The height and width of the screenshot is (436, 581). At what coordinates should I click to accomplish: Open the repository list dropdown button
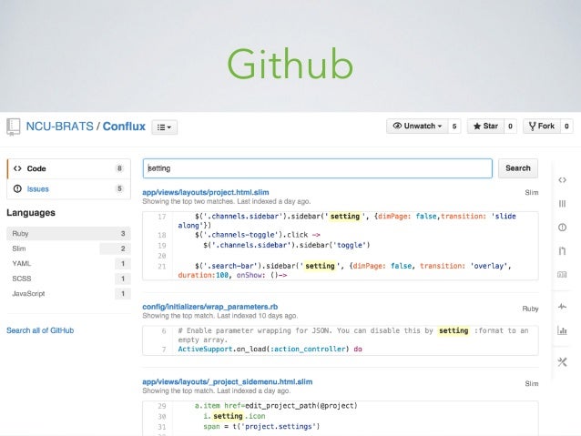(164, 127)
